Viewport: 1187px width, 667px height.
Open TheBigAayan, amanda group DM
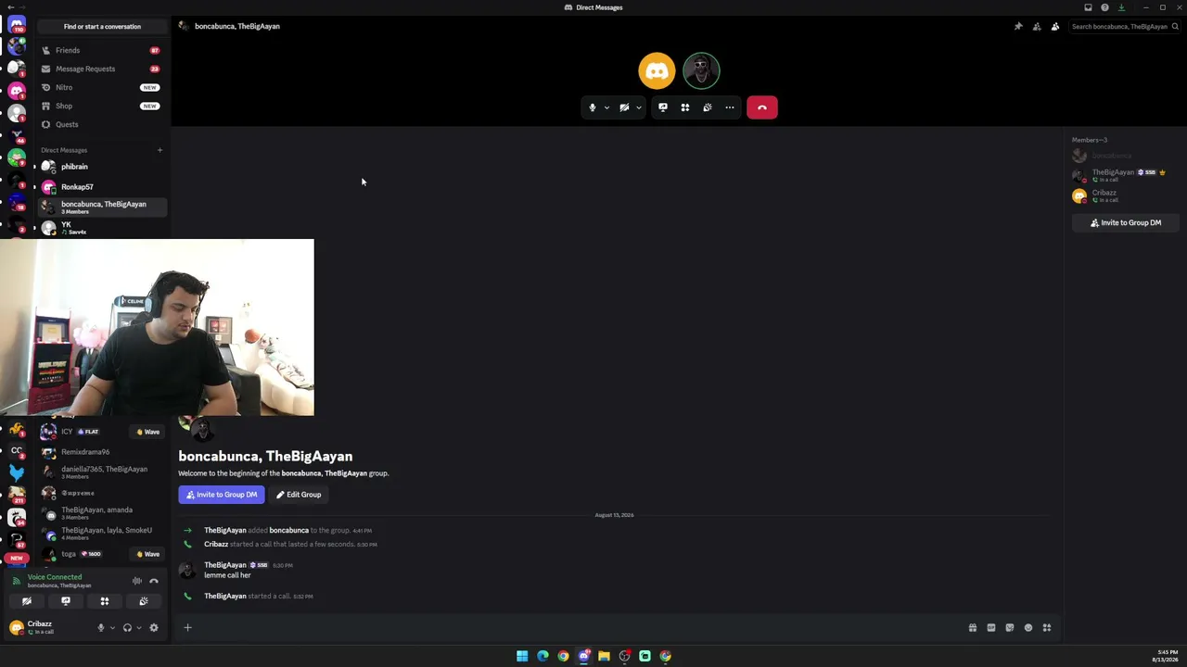(x=102, y=513)
